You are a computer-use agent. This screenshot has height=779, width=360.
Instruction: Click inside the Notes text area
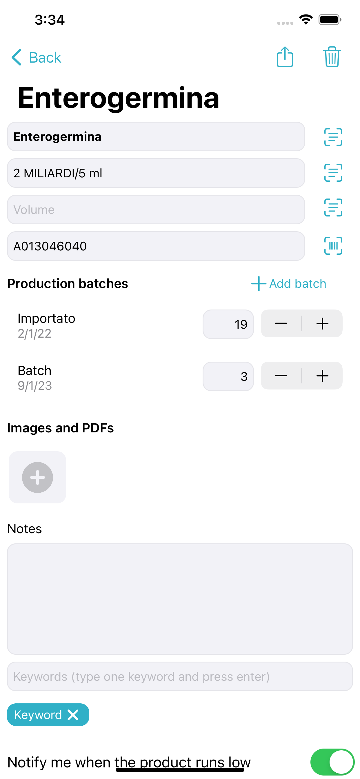tap(180, 599)
